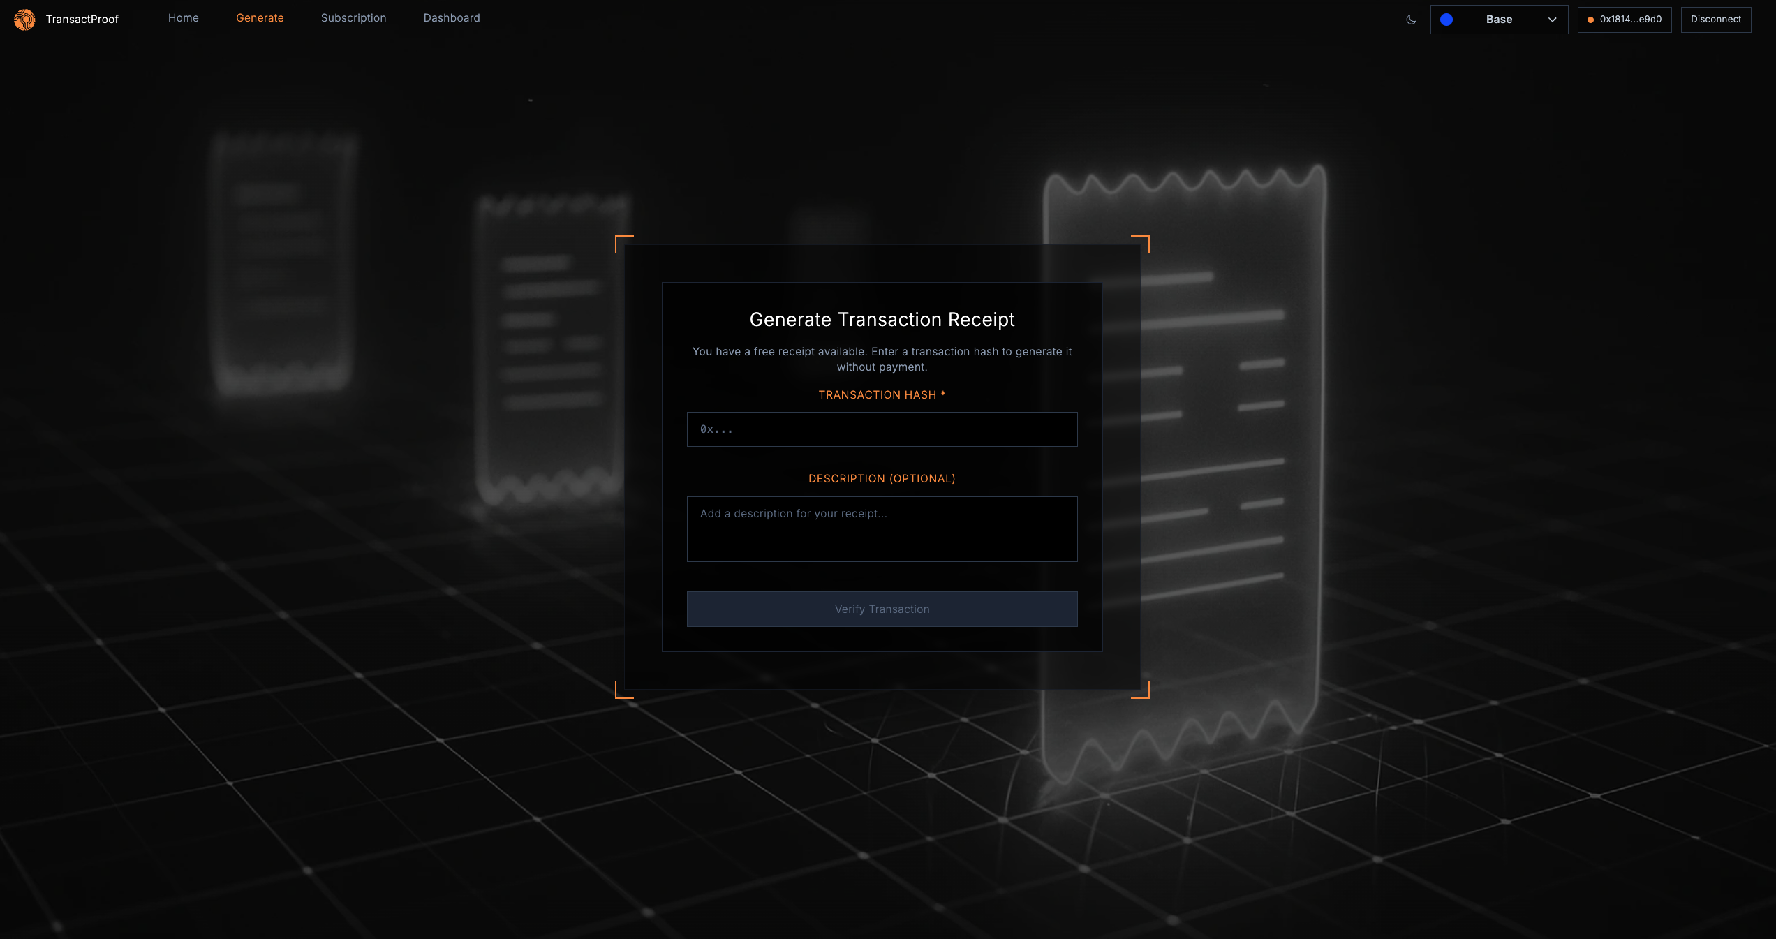Click the TransactProof logo icon
The height and width of the screenshot is (939, 1776).
pyautogui.click(x=24, y=19)
